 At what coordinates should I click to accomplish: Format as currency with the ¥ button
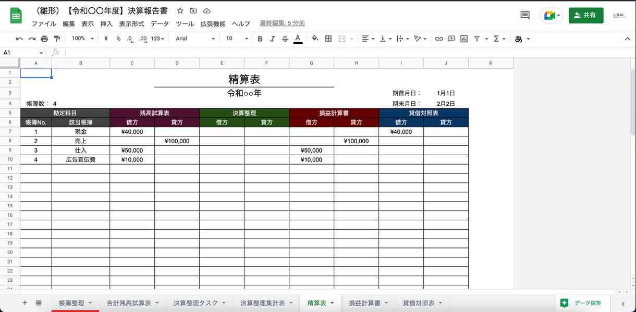tap(106, 39)
